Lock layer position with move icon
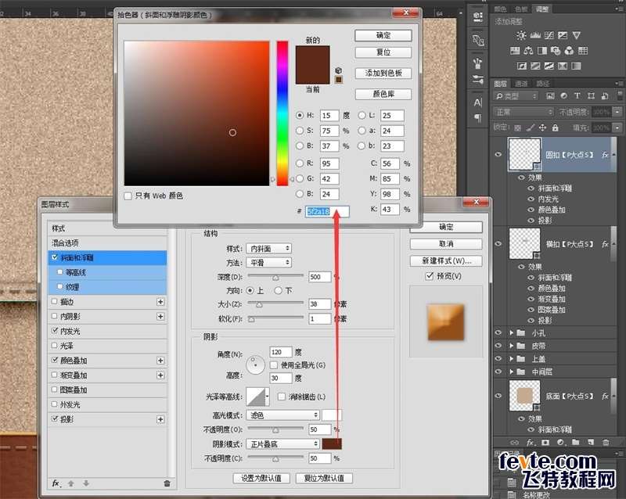626x499 pixels. [x=542, y=127]
